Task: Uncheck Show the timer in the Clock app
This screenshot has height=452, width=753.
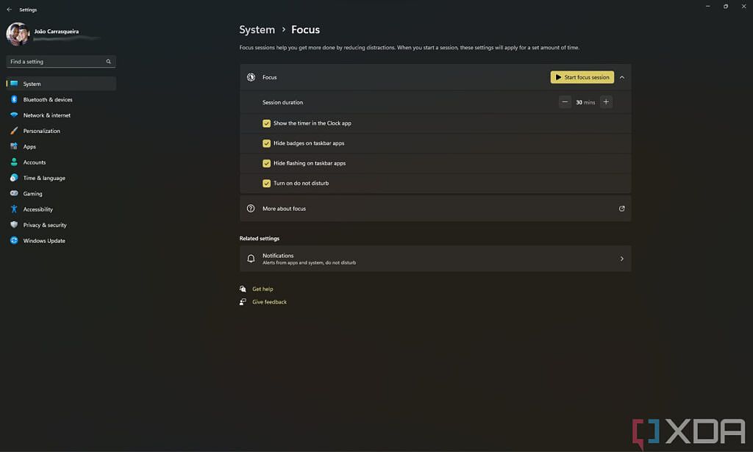Action: coord(266,123)
